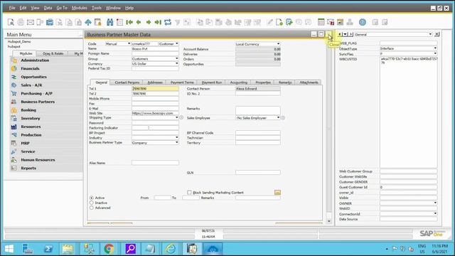Close the user-defined fields side panel
455x256 pixels.
(437, 34)
